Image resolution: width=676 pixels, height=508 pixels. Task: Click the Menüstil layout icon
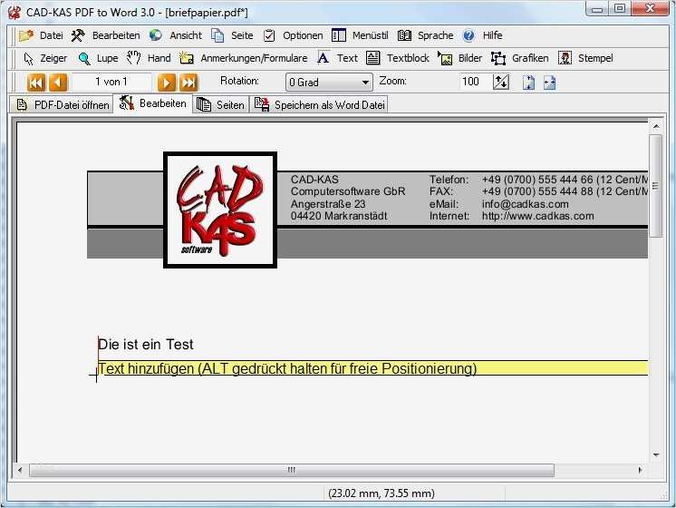[x=339, y=35]
